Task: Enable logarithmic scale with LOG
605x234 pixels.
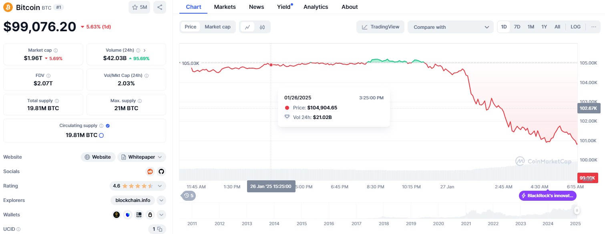Action: pyautogui.click(x=575, y=26)
